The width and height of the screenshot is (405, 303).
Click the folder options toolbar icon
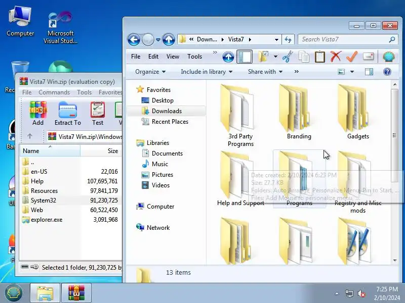(x=263, y=57)
